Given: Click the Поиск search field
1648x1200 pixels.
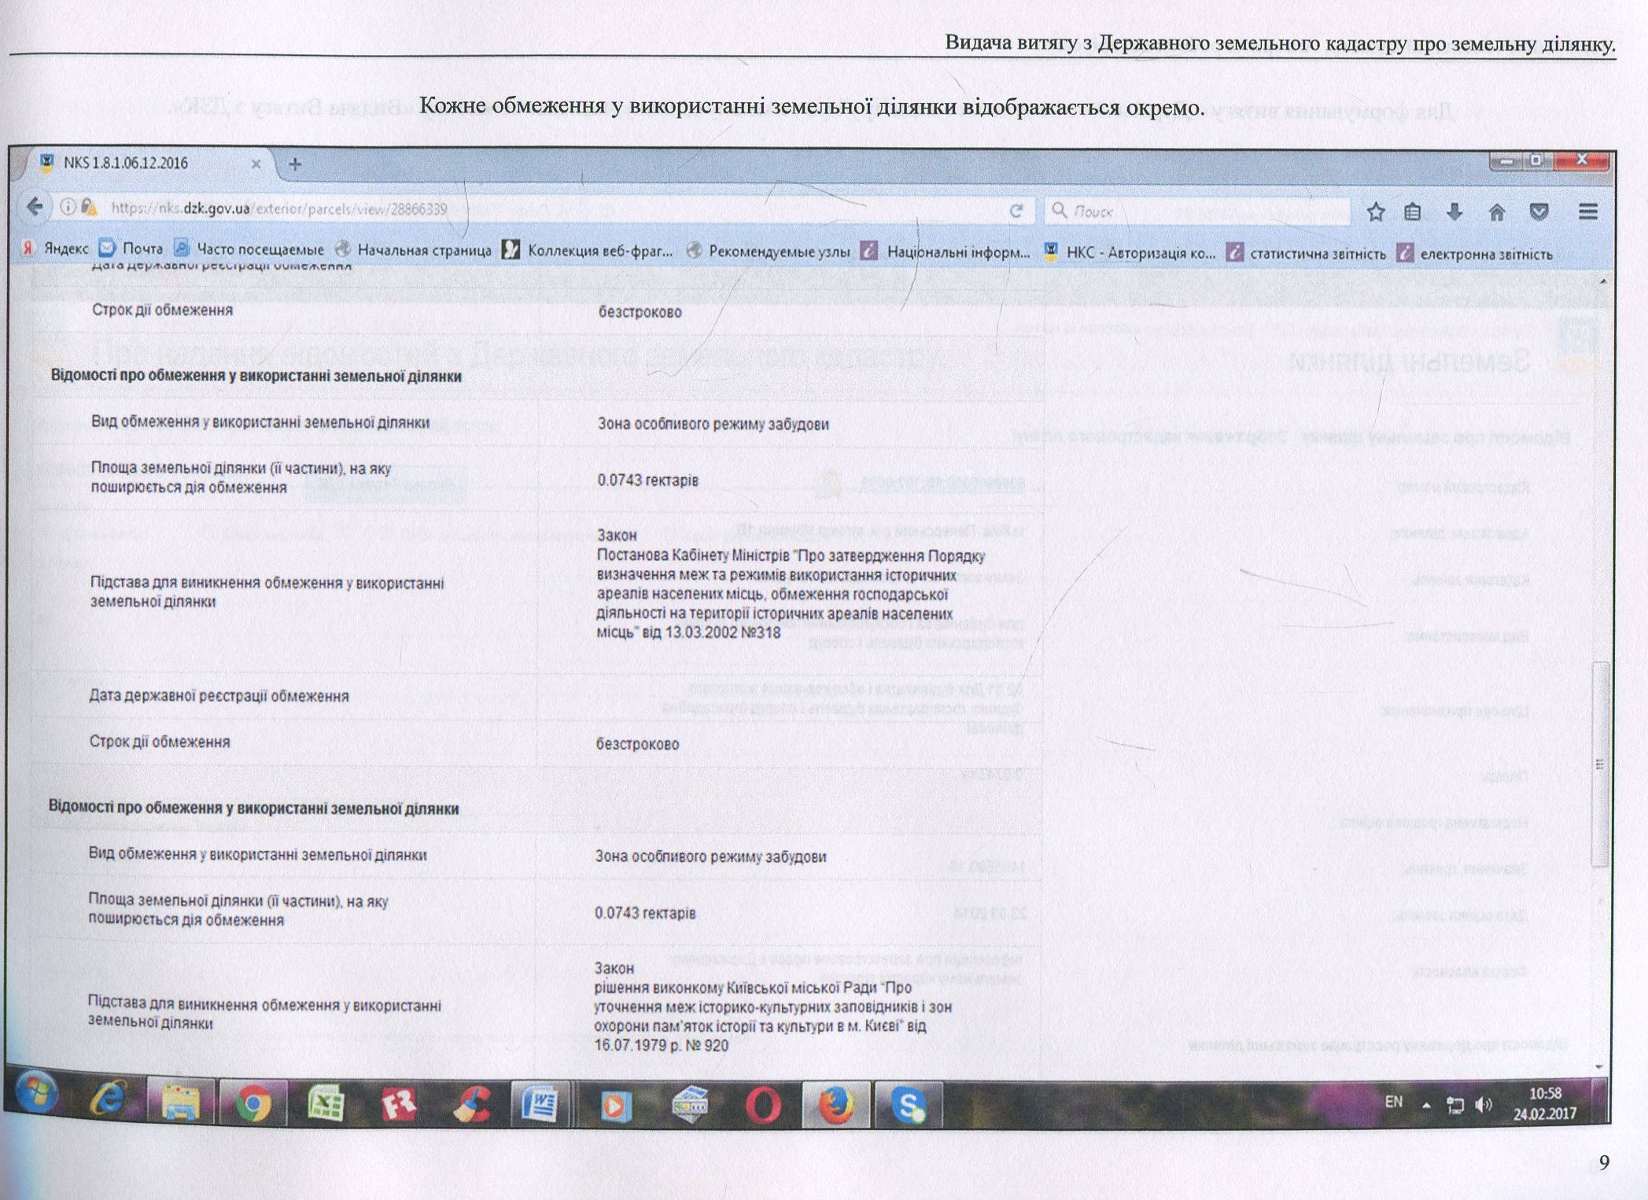Looking at the screenshot, I should (x=1198, y=211).
